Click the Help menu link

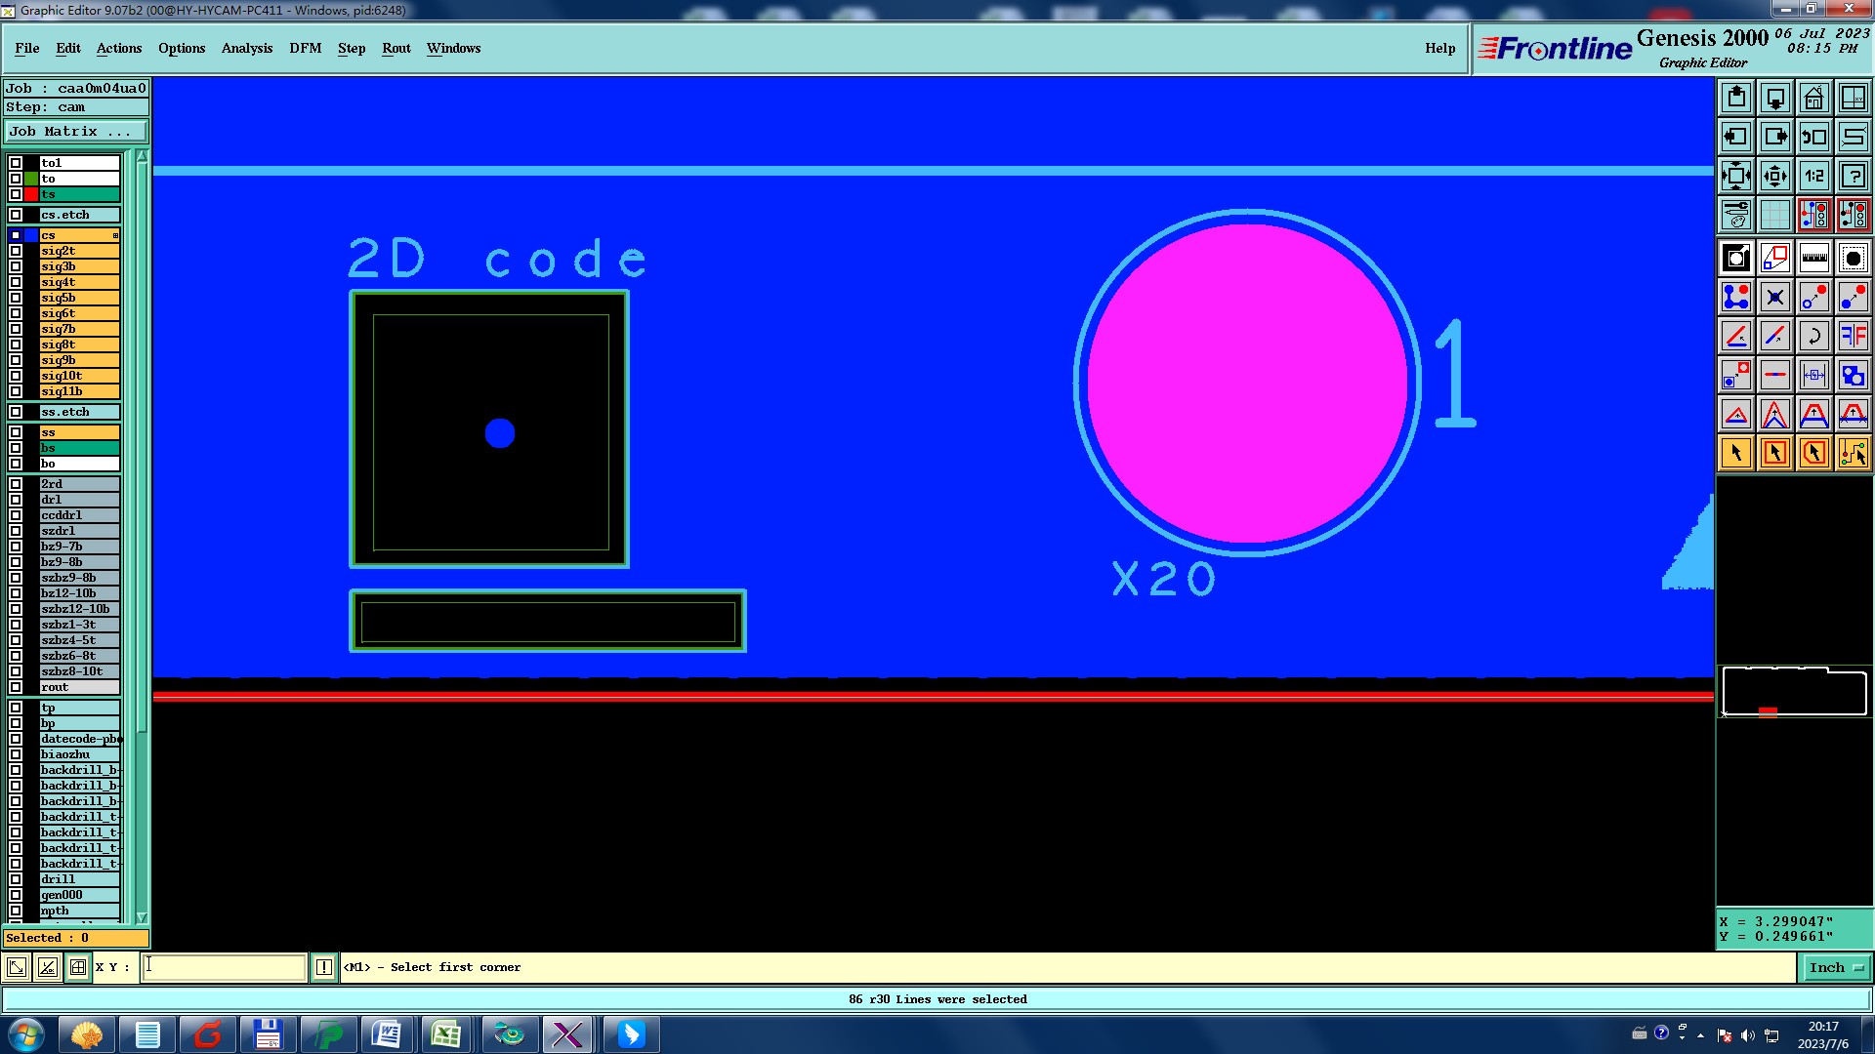[x=1438, y=48]
